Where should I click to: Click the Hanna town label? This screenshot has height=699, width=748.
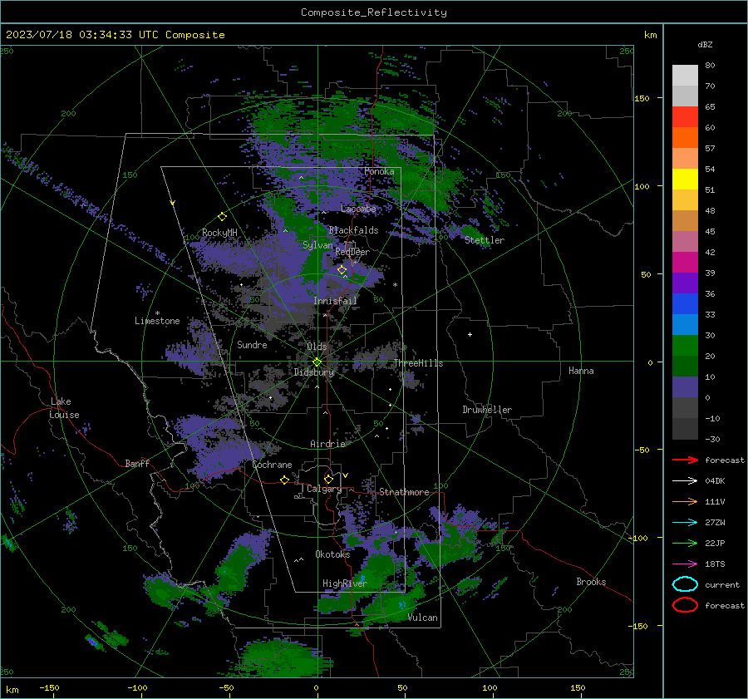click(x=581, y=371)
